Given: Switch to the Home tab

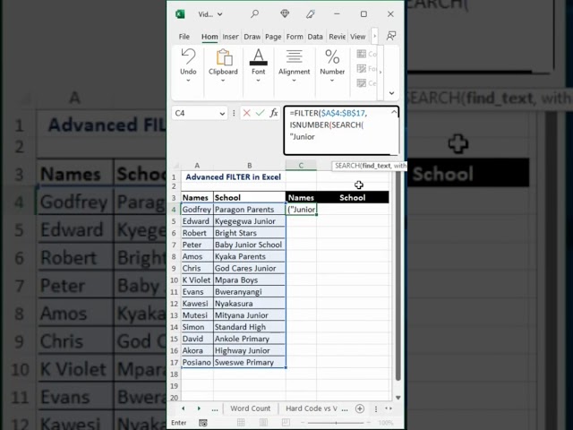Looking at the screenshot, I should click(210, 37).
